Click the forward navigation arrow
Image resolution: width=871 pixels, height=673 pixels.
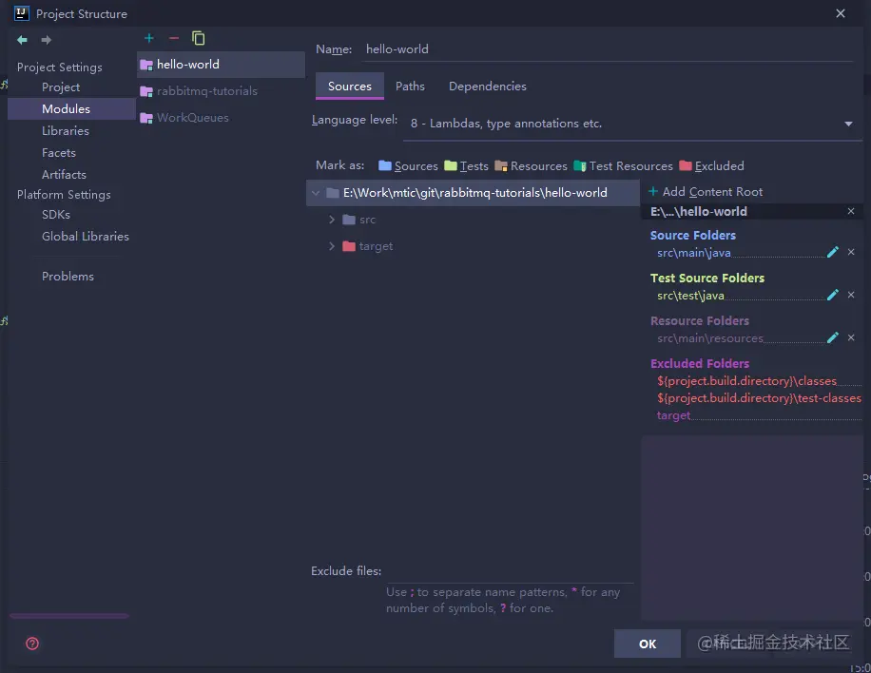[x=46, y=40]
